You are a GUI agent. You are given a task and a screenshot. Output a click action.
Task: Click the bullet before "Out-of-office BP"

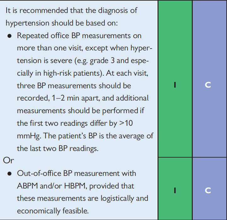10,174
